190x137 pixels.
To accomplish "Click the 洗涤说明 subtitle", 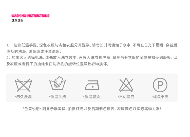I will [17, 20].
